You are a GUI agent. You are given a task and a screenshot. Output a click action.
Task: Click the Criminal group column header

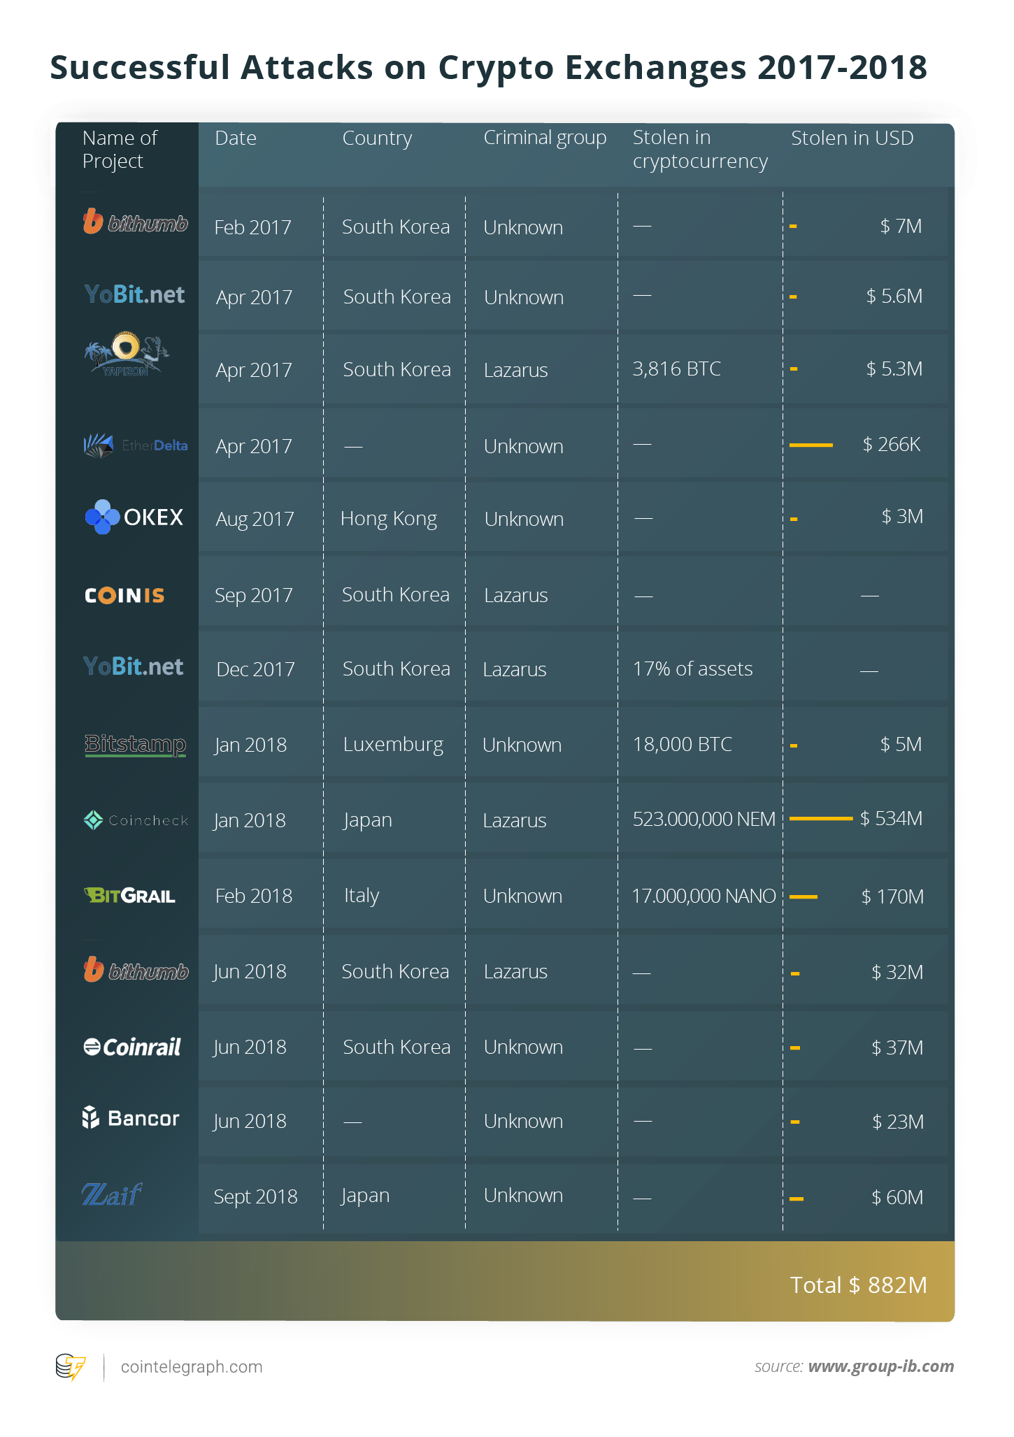(545, 138)
